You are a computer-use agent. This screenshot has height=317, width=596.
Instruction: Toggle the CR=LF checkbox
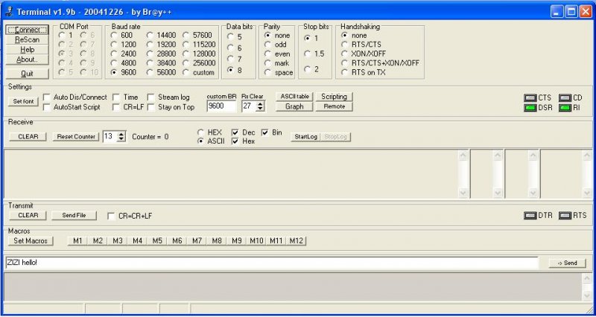pos(116,107)
